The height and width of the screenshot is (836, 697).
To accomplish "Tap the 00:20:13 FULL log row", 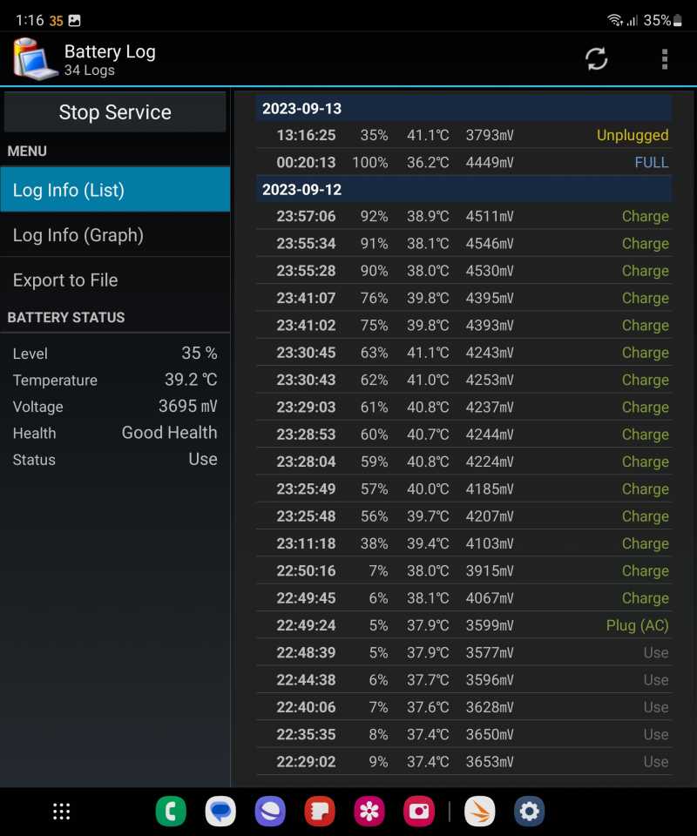I will coord(464,162).
